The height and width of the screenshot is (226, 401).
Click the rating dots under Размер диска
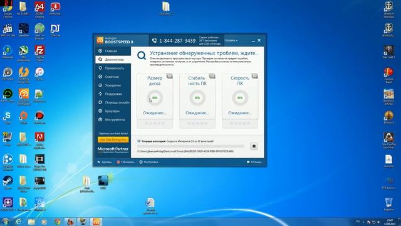point(155,124)
